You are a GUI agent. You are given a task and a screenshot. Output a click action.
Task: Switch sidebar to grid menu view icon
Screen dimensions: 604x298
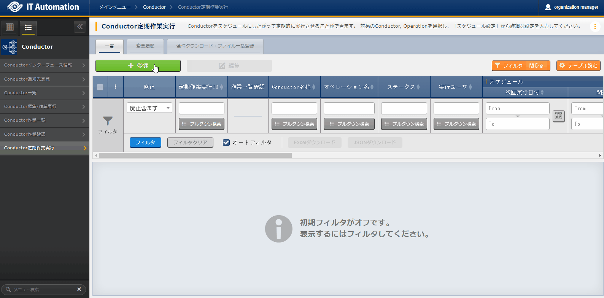pyautogui.click(x=10, y=27)
